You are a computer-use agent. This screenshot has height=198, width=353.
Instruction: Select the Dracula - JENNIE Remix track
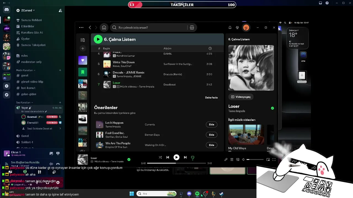(x=157, y=74)
